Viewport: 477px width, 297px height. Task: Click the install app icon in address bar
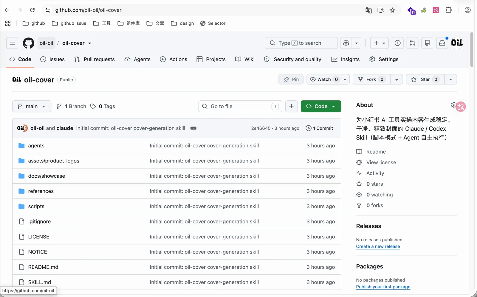[380, 10]
